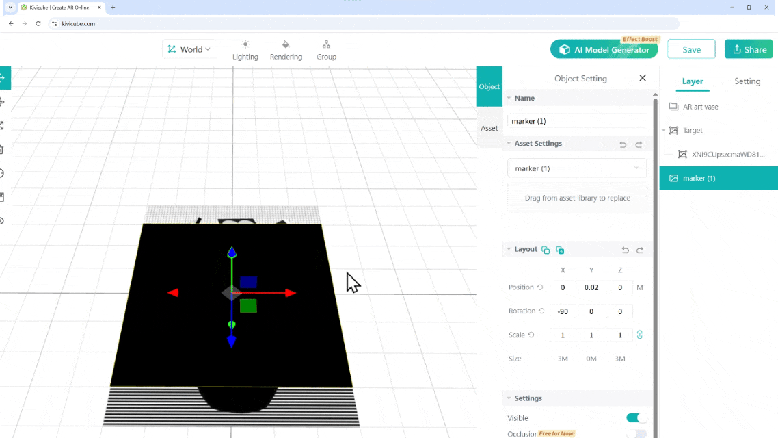Click the marker name input field
Image resolution: width=778 pixels, height=438 pixels.
point(576,121)
